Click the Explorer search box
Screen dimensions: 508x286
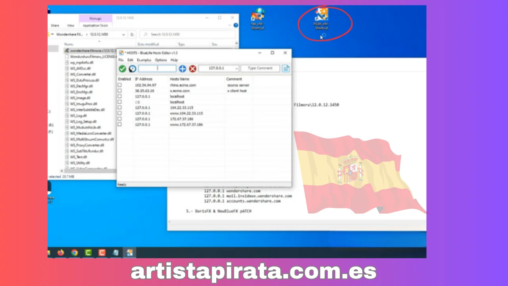(x=188, y=35)
